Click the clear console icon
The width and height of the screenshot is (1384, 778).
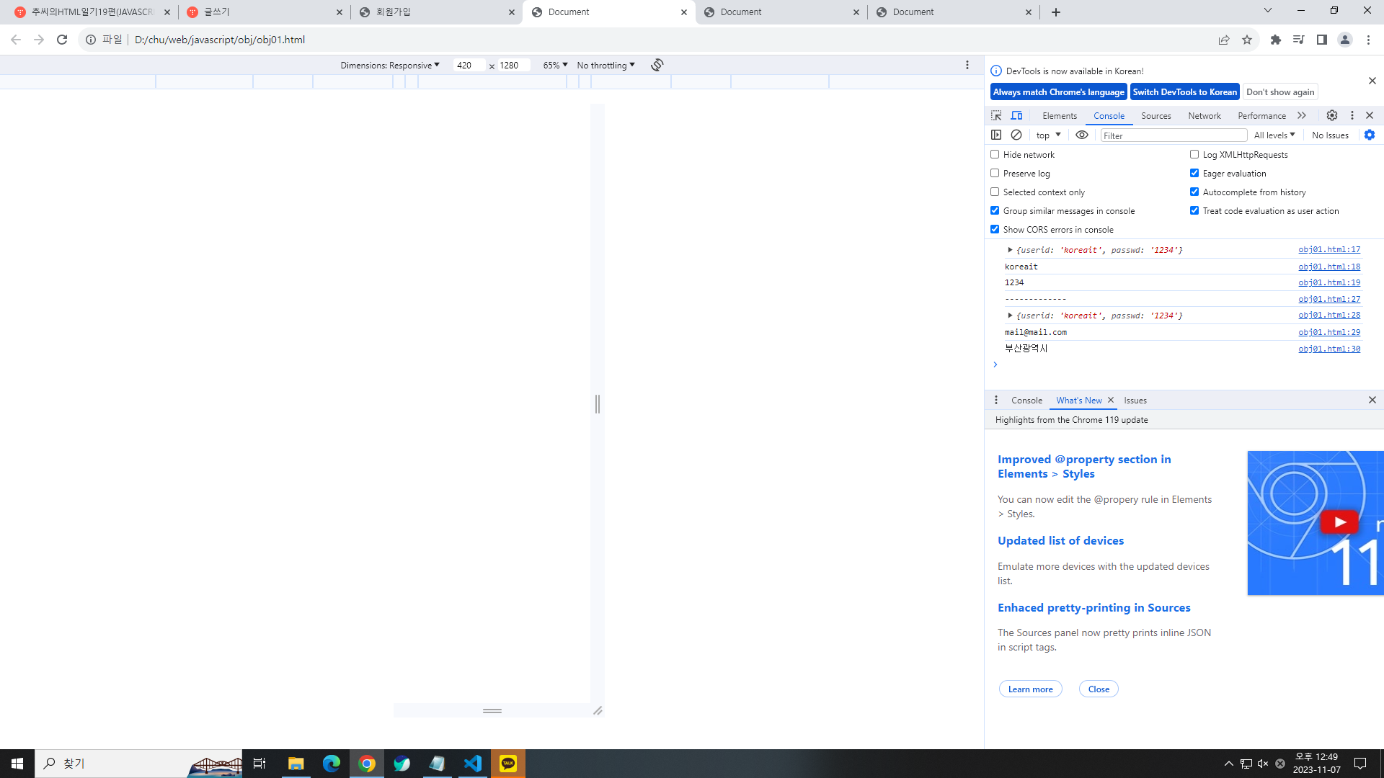pyautogui.click(x=1016, y=135)
